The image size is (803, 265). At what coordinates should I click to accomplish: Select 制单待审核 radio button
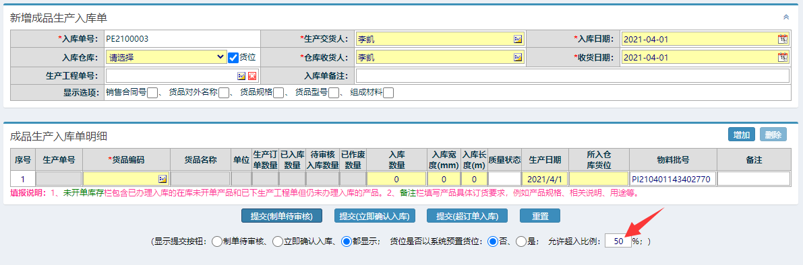click(216, 241)
